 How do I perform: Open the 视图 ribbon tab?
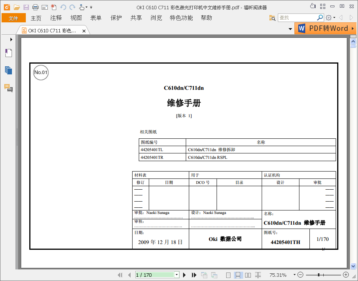76,18
